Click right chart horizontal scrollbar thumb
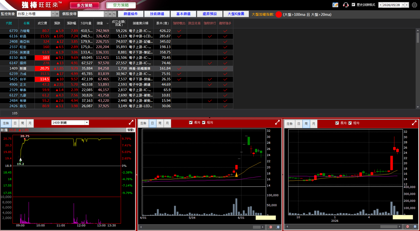 tap(389, 227)
